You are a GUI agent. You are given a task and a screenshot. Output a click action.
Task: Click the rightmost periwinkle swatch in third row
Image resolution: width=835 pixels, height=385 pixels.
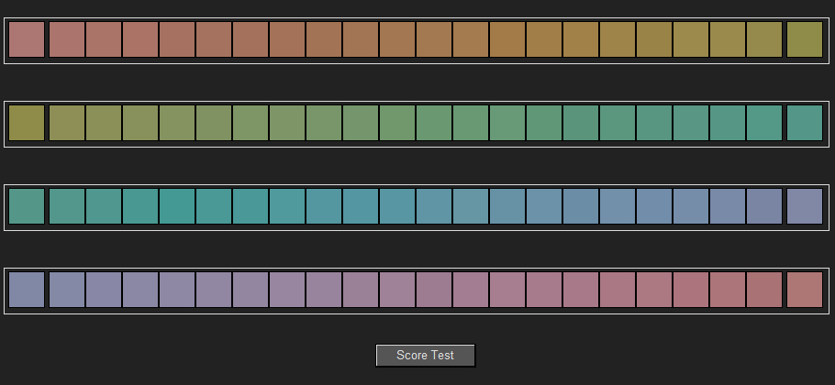(x=804, y=206)
